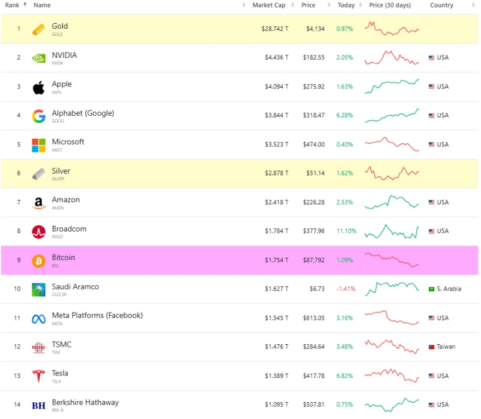Click the Today column header

[346, 5]
